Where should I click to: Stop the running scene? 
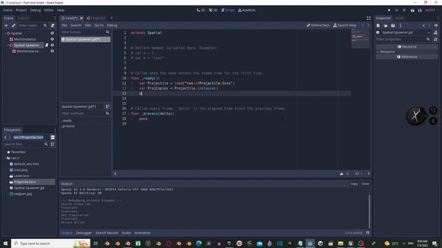click(404, 10)
